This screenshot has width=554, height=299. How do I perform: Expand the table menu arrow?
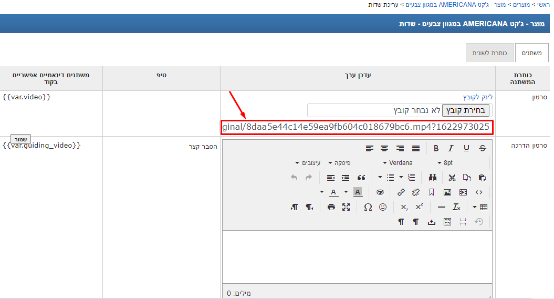coord(475,207)
